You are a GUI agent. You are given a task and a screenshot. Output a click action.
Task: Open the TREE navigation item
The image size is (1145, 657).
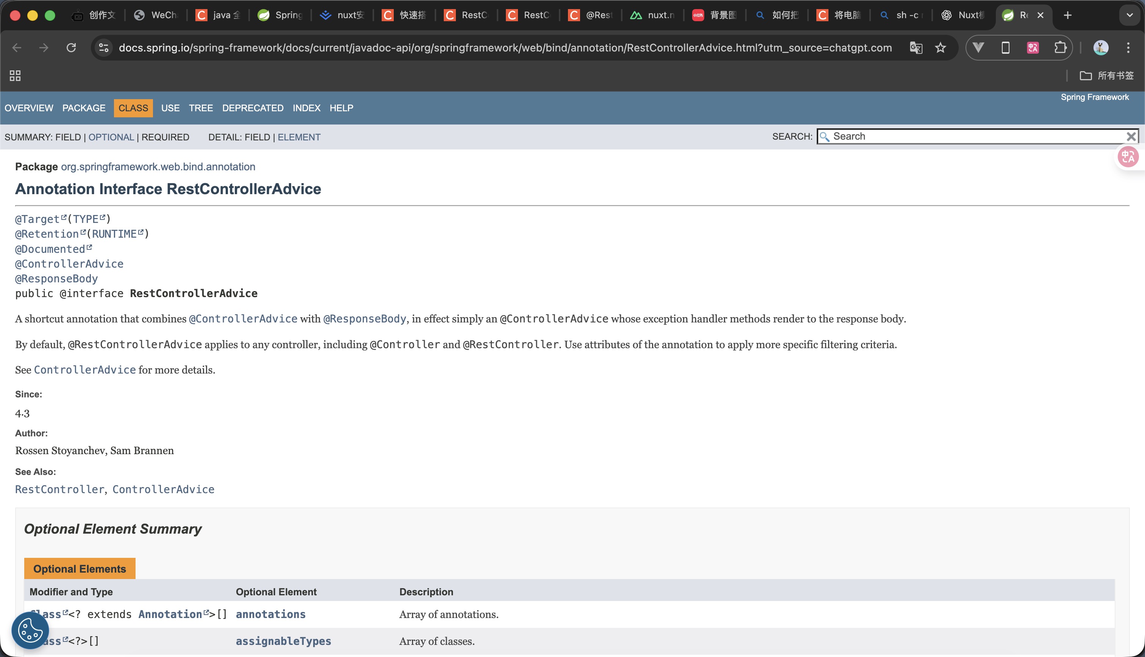click(200, 108)
